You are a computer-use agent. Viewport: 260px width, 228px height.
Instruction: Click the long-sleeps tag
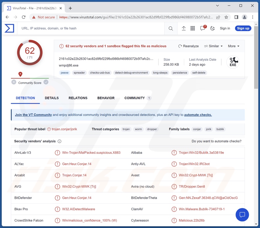[x=160, y=73]
